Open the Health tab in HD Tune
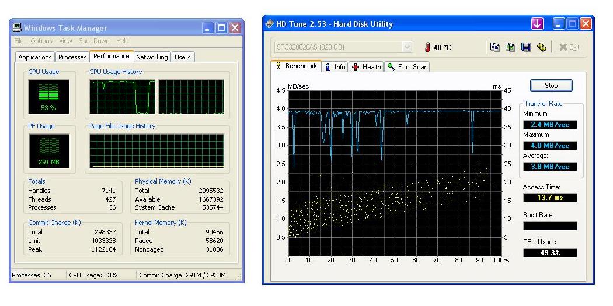Viewport: 613px width, 306px height. click(366, 67)
